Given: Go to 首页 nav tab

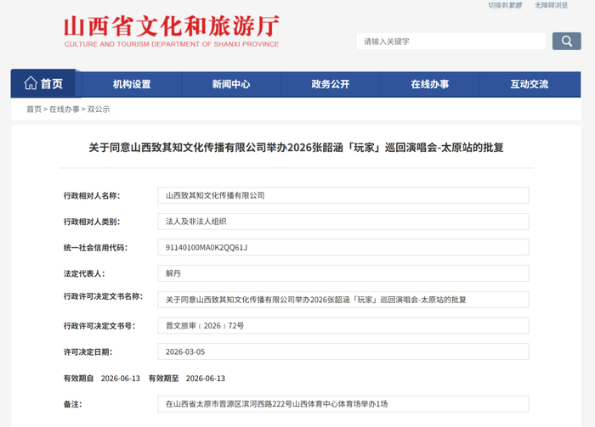Looking at the screenshot, I should point(43,83).
